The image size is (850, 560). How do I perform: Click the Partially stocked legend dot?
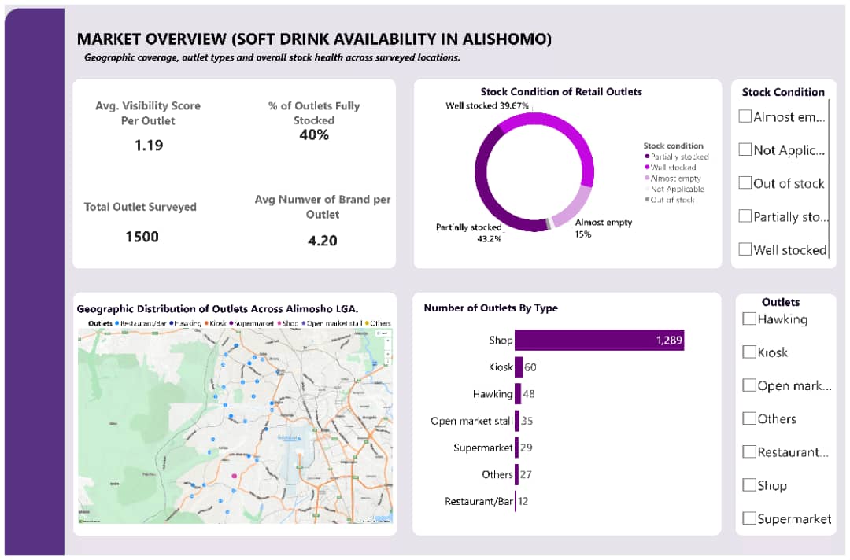(x=647, y=156)
